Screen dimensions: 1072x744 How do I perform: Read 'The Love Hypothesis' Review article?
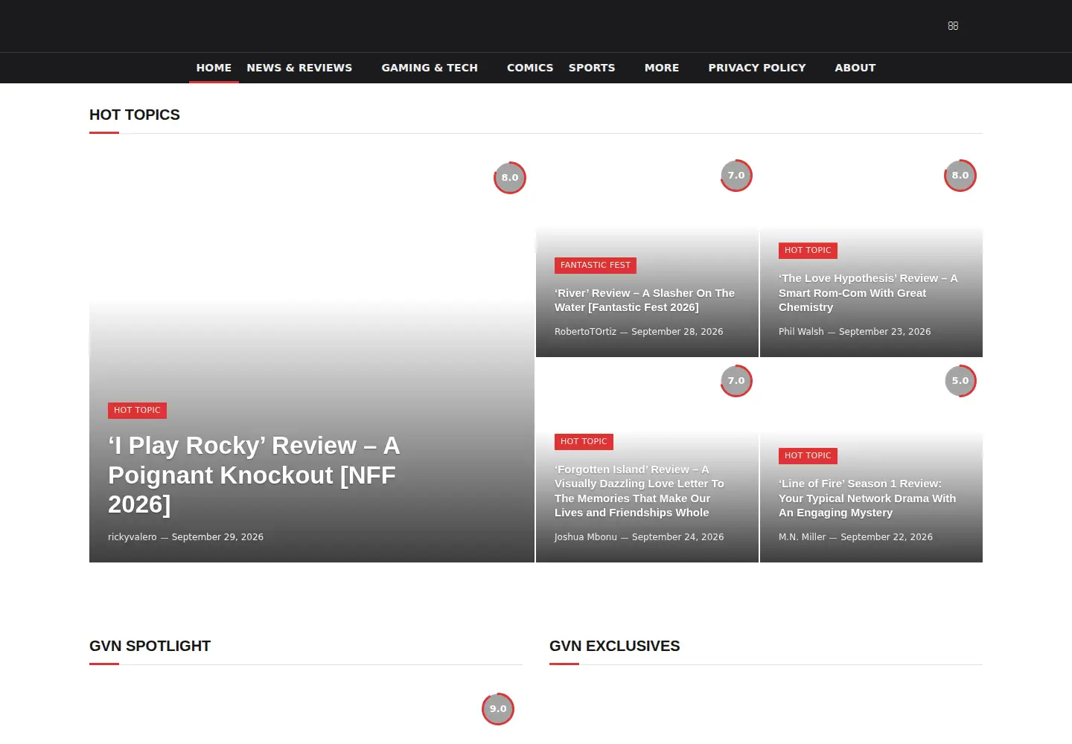(x=868, y=293)
